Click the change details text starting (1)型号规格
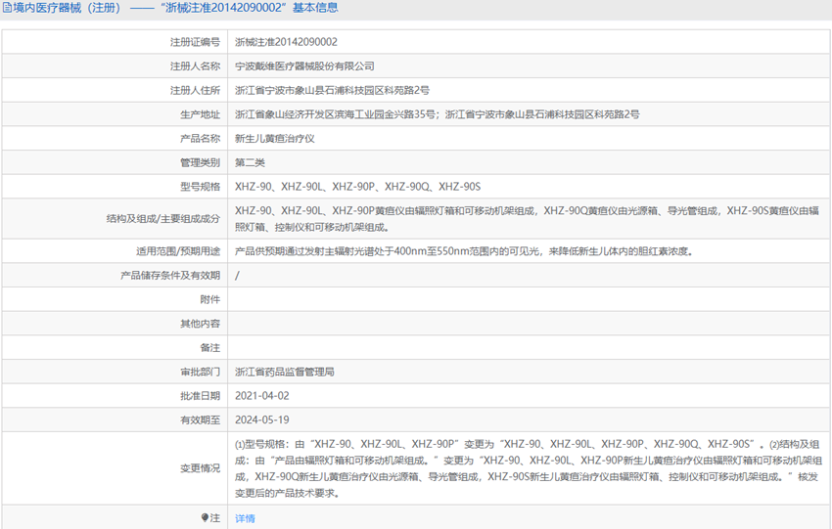The height and width of the screenshot is (529, 832). (529, 468)
